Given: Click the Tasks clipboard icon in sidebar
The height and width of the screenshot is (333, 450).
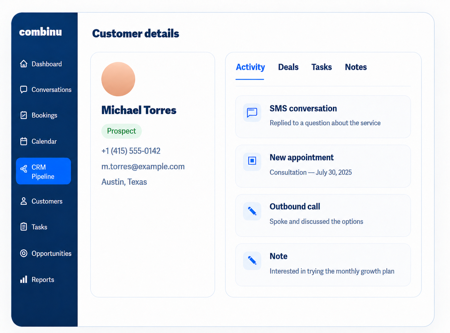Looking at the screenshot, I should click(x=23, y=227).
